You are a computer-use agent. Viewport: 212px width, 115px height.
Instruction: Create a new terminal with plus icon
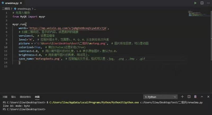tap(182, 97)
